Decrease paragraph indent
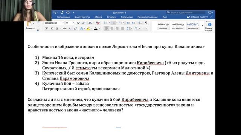Viewport: 241px width, 135px height. point(128,23)
